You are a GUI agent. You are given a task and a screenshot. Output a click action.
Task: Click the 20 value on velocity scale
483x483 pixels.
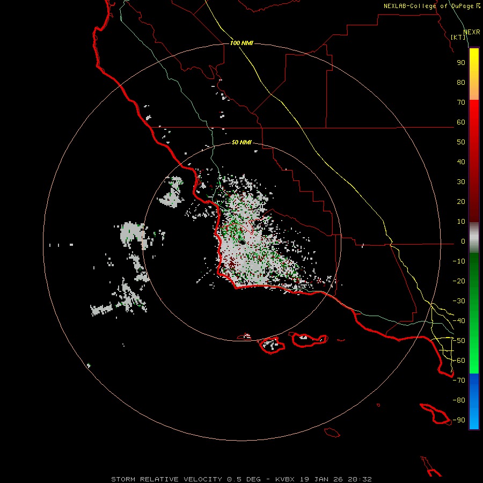point(461,201)
